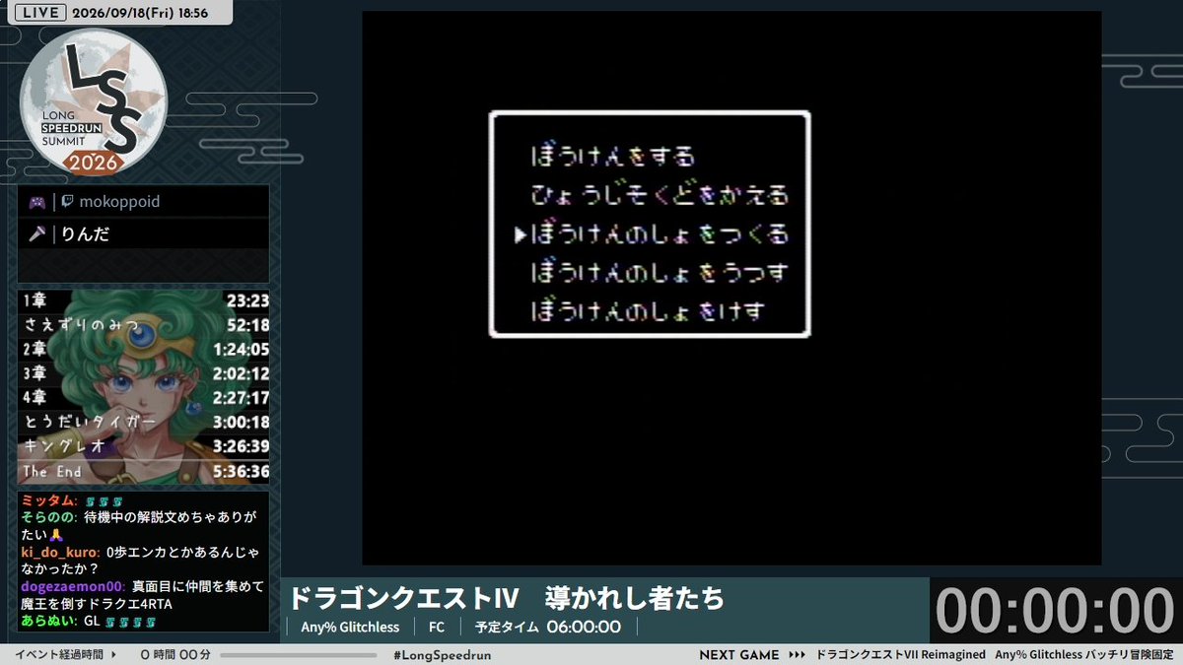This screenshot has height=665, width=1183.
Task: Click the さえずりのみつ split row
Action: tap(145, 324)
